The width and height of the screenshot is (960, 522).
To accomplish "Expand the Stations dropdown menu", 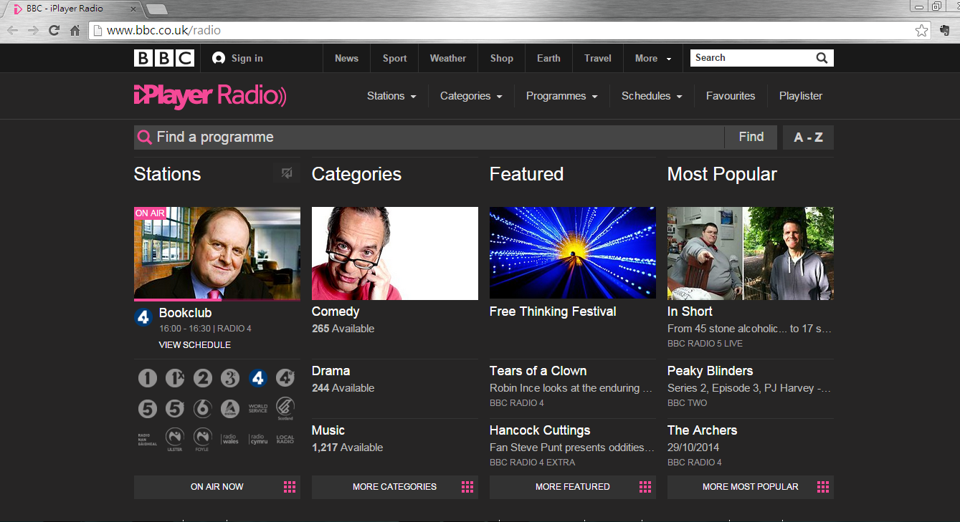I will coord(391,96).
